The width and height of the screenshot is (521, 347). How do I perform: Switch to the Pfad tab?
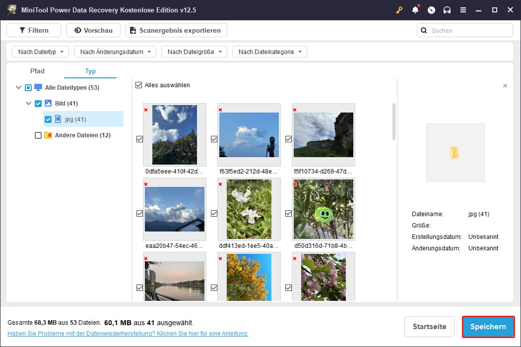click(37, 71)
